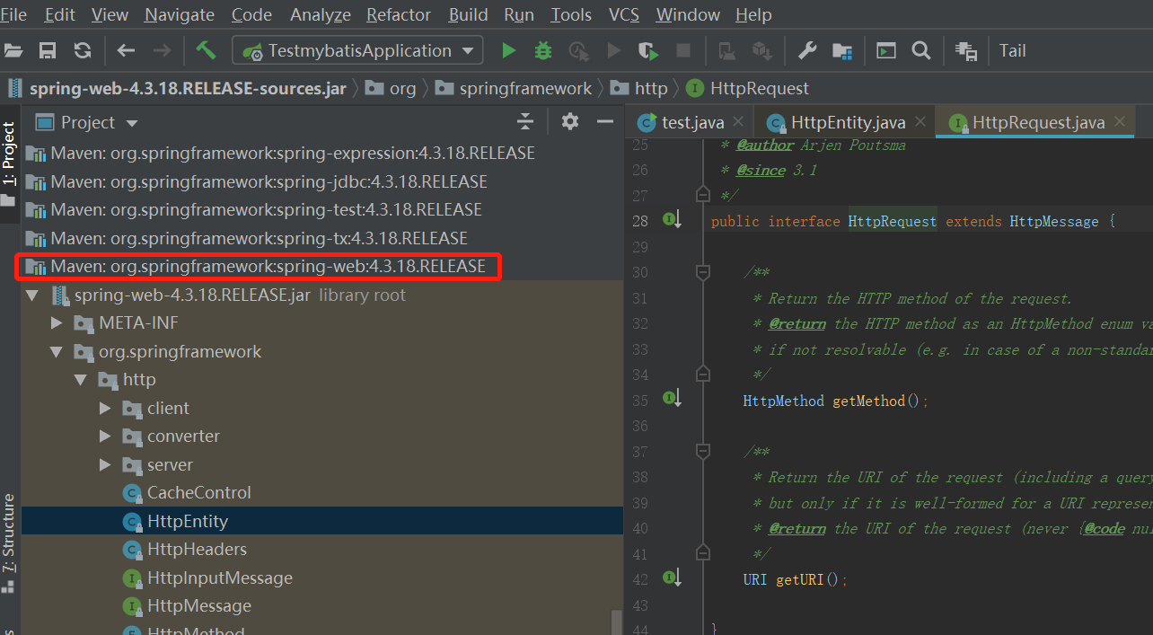
Task: Navigate forward with the right arrow
Action: coord(162,50)
